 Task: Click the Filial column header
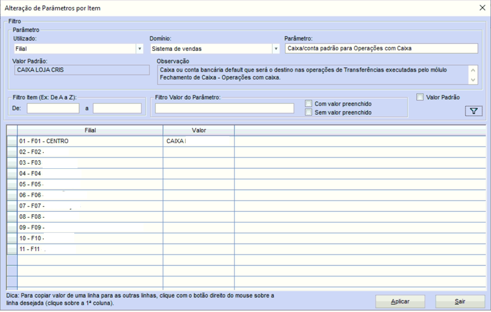click(x=90, y=130)
